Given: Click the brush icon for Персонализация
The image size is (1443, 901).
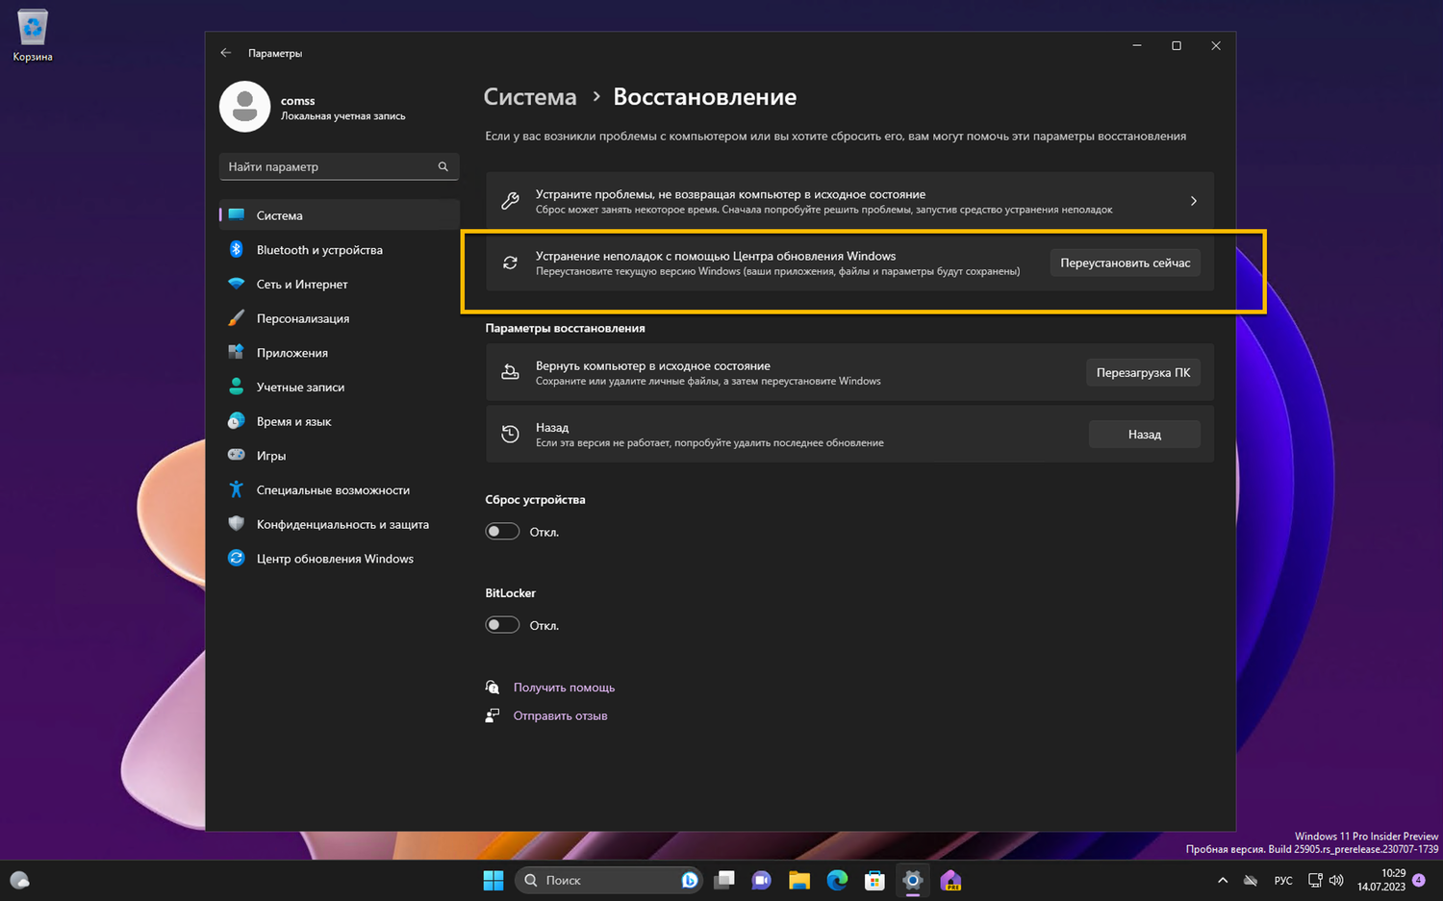Looking at the screenshot, I should pos(236,318).
